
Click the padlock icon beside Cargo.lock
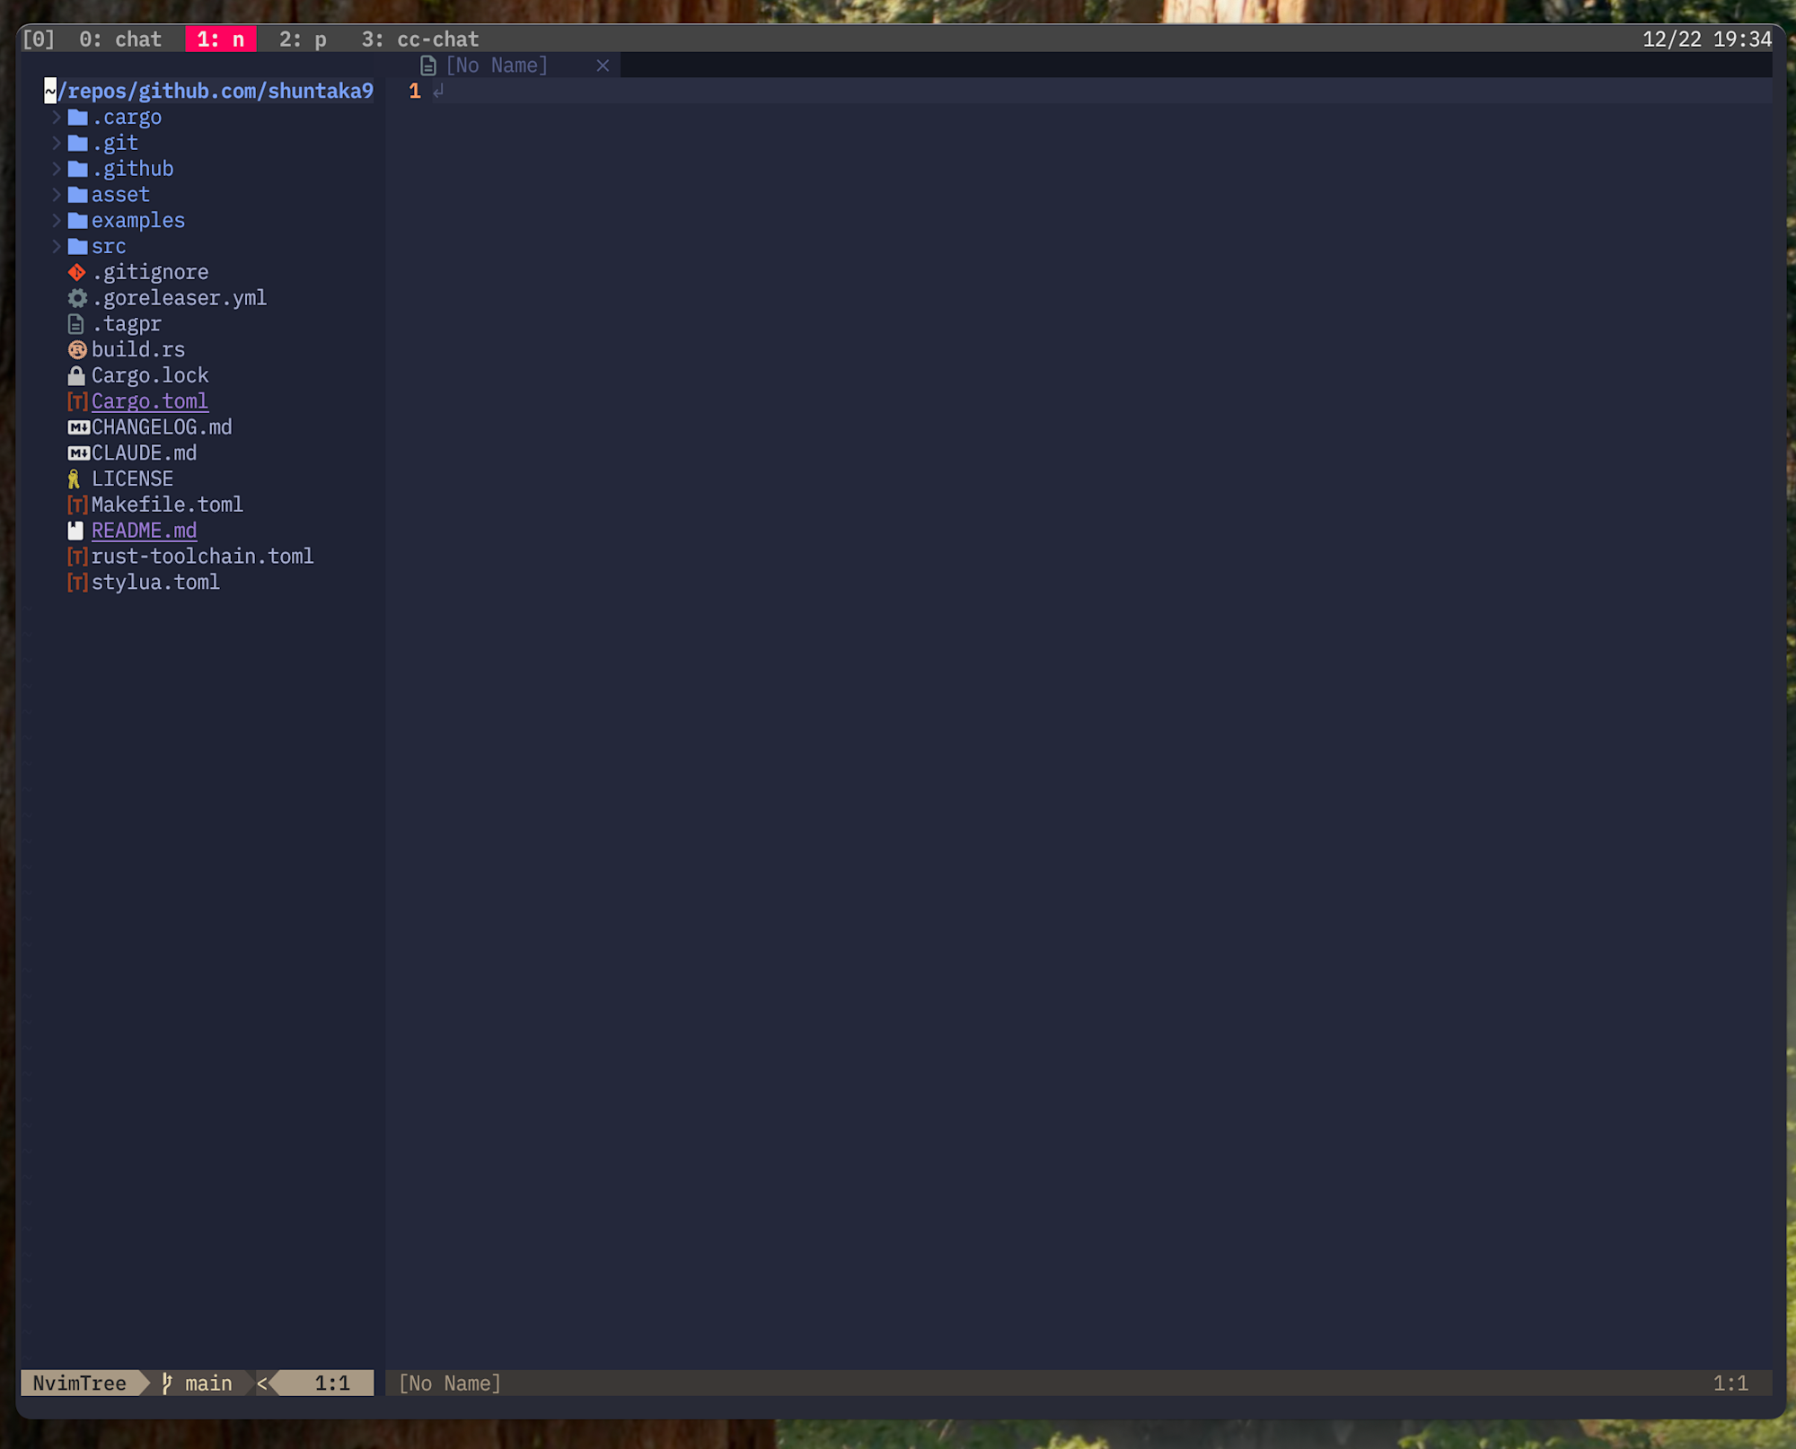coord(76,375)
